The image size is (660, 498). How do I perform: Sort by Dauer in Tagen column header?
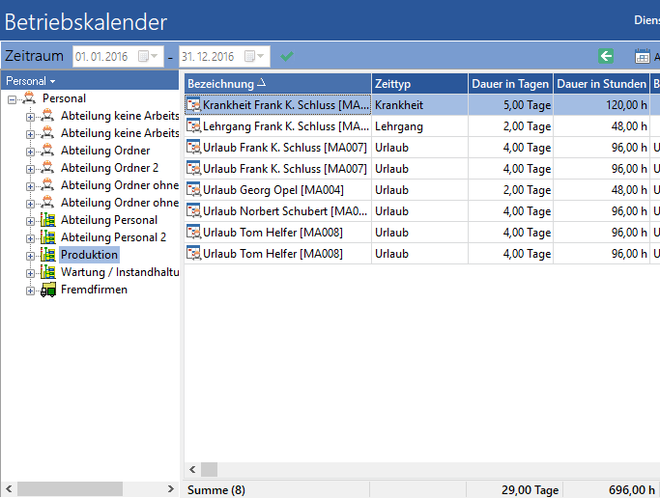(510, 84)
